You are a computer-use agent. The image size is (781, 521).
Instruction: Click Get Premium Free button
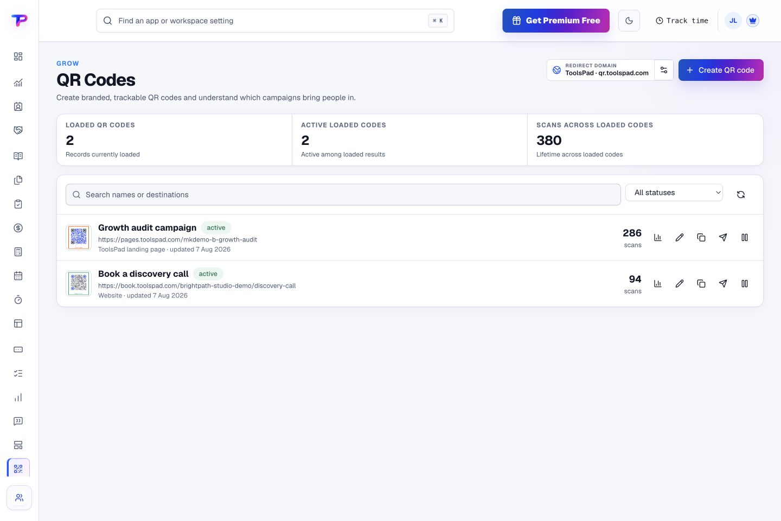tap(556, 21)
